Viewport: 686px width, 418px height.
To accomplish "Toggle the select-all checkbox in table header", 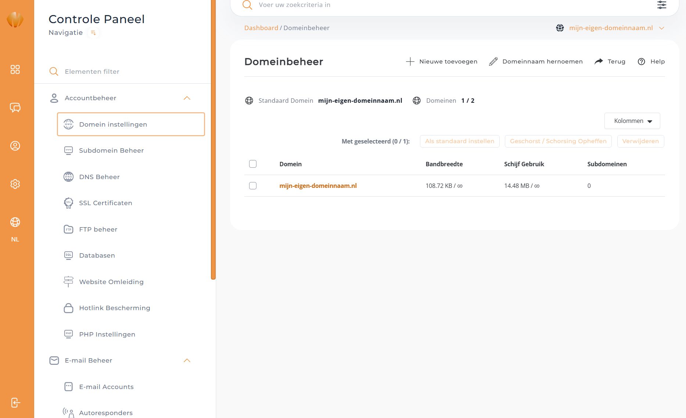I will coord(253,164).
